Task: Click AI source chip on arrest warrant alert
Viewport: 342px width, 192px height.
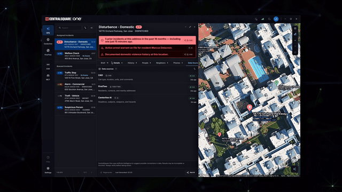Action: (x=190, y=48)
